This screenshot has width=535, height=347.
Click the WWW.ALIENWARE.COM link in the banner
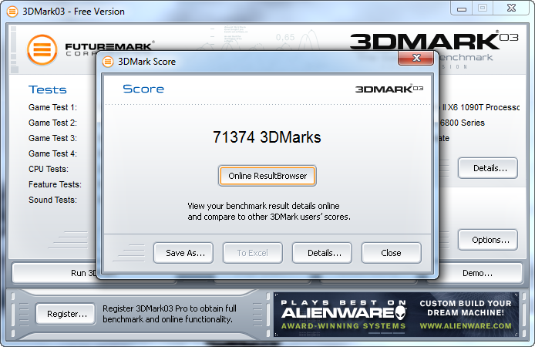[466, 326]
